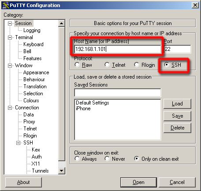
Task: Open the Selection category
Action: (x=33, y=94)
